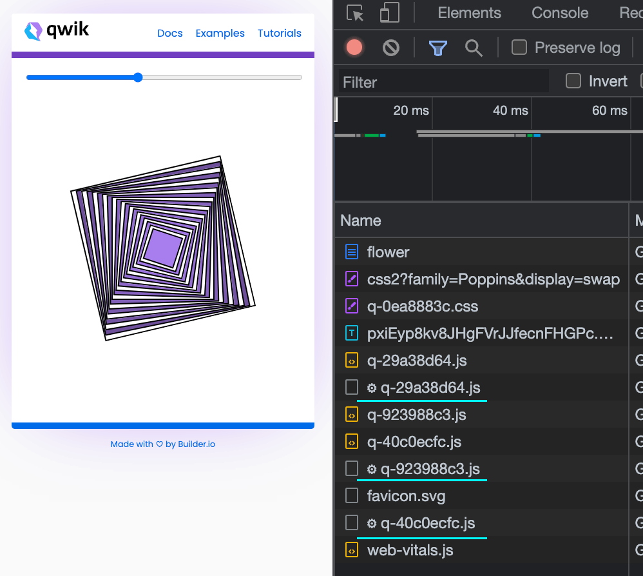643x576 pixels.
Task: Click the gear icon on second q-29a38d64.js
Action: click(x=372, y=388)
